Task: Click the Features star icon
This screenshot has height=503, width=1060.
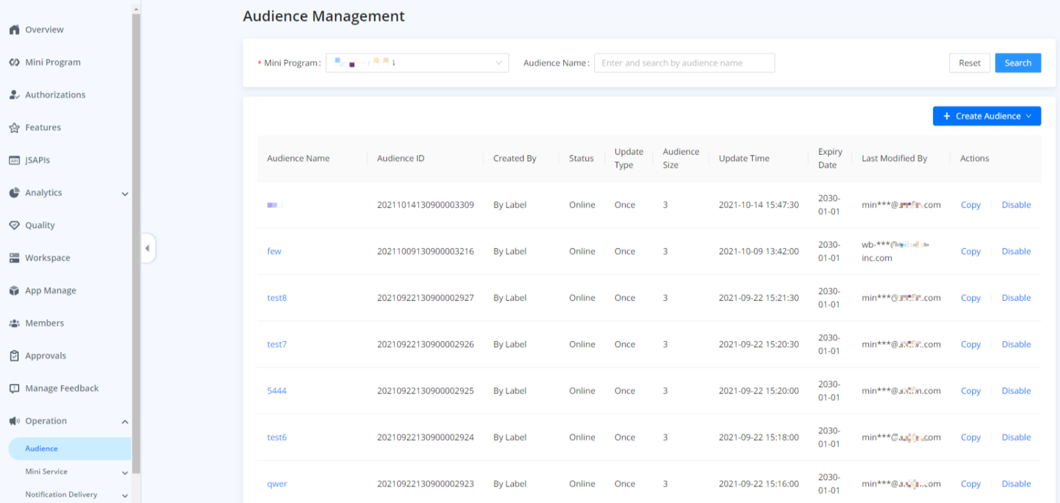Action: coord(14,128)
